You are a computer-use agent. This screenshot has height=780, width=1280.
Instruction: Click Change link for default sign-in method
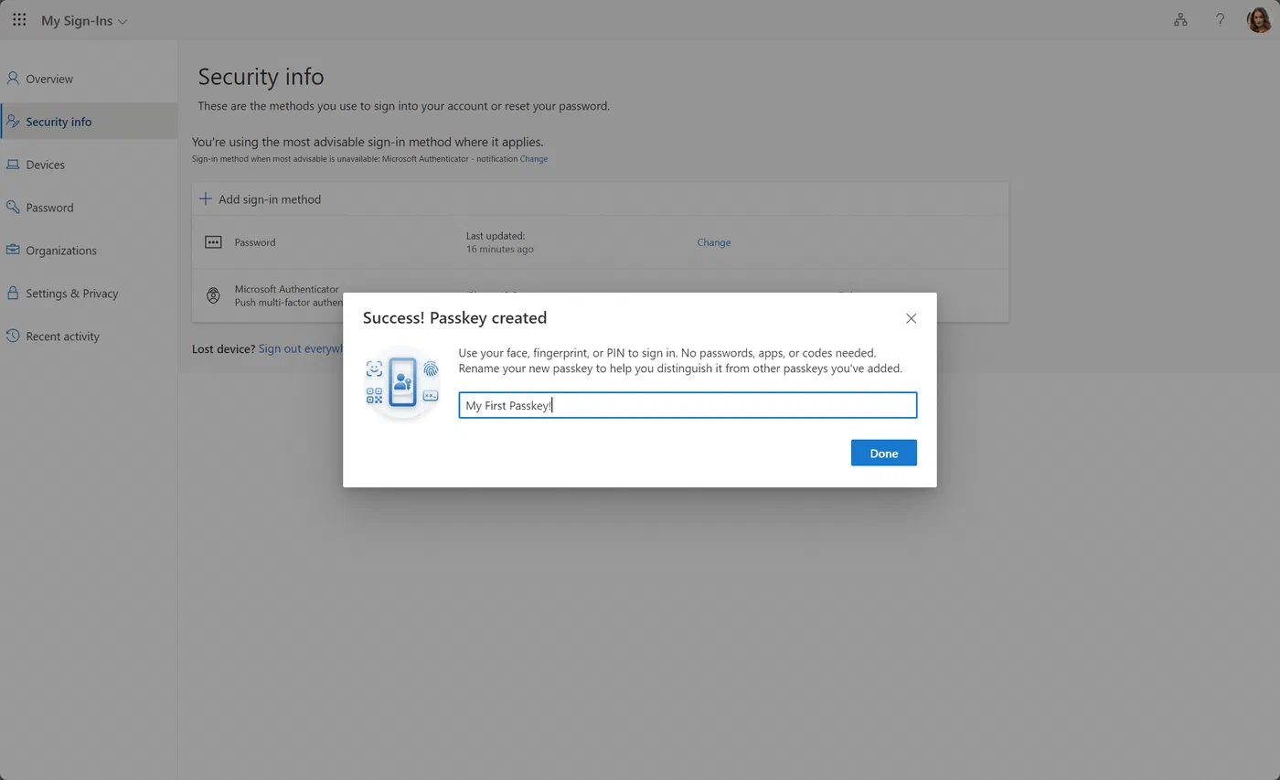pyautogui.click(x=534, y=159)
